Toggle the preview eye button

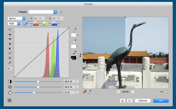pos(10,100)
